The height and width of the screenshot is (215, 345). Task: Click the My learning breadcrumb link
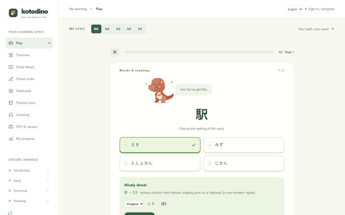point(78,9)
